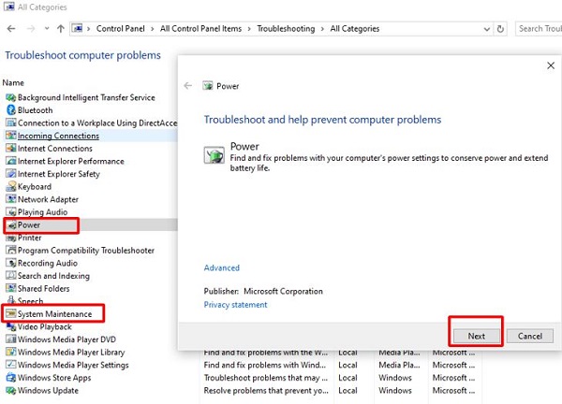The height and width of the screenshot is (404, 562).
Task: Select the Control Panel breadcrumb
Action: (121, 29)
